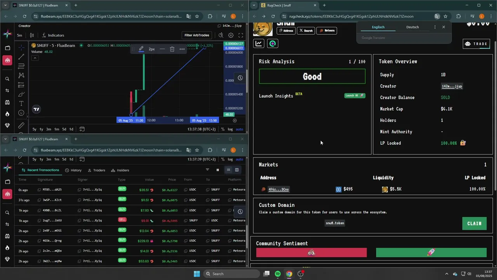
Task: Open the emoji icons tool
Action: 21,113
